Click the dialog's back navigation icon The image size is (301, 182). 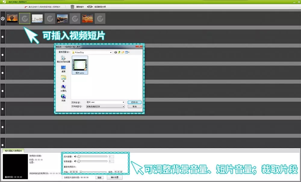[x=116, y=52]
